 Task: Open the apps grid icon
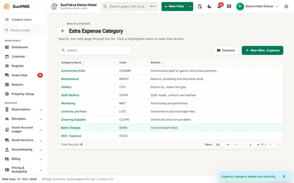(286, 7)
